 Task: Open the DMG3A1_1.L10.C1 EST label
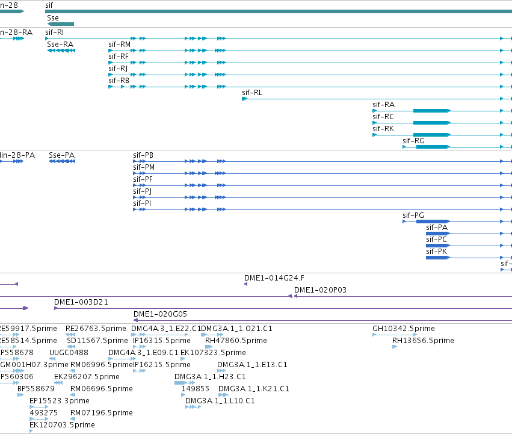tap(220, 401)
